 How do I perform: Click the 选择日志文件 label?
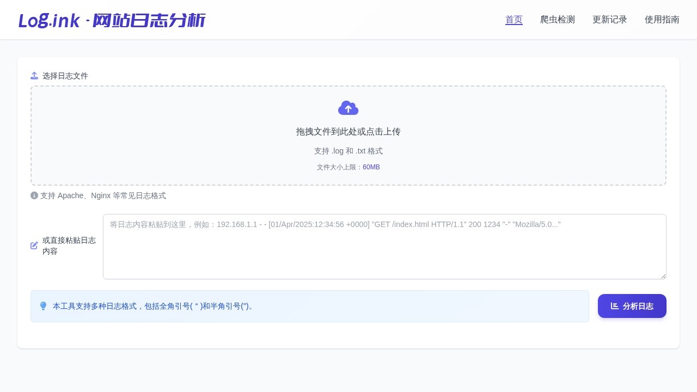[65, 76]
